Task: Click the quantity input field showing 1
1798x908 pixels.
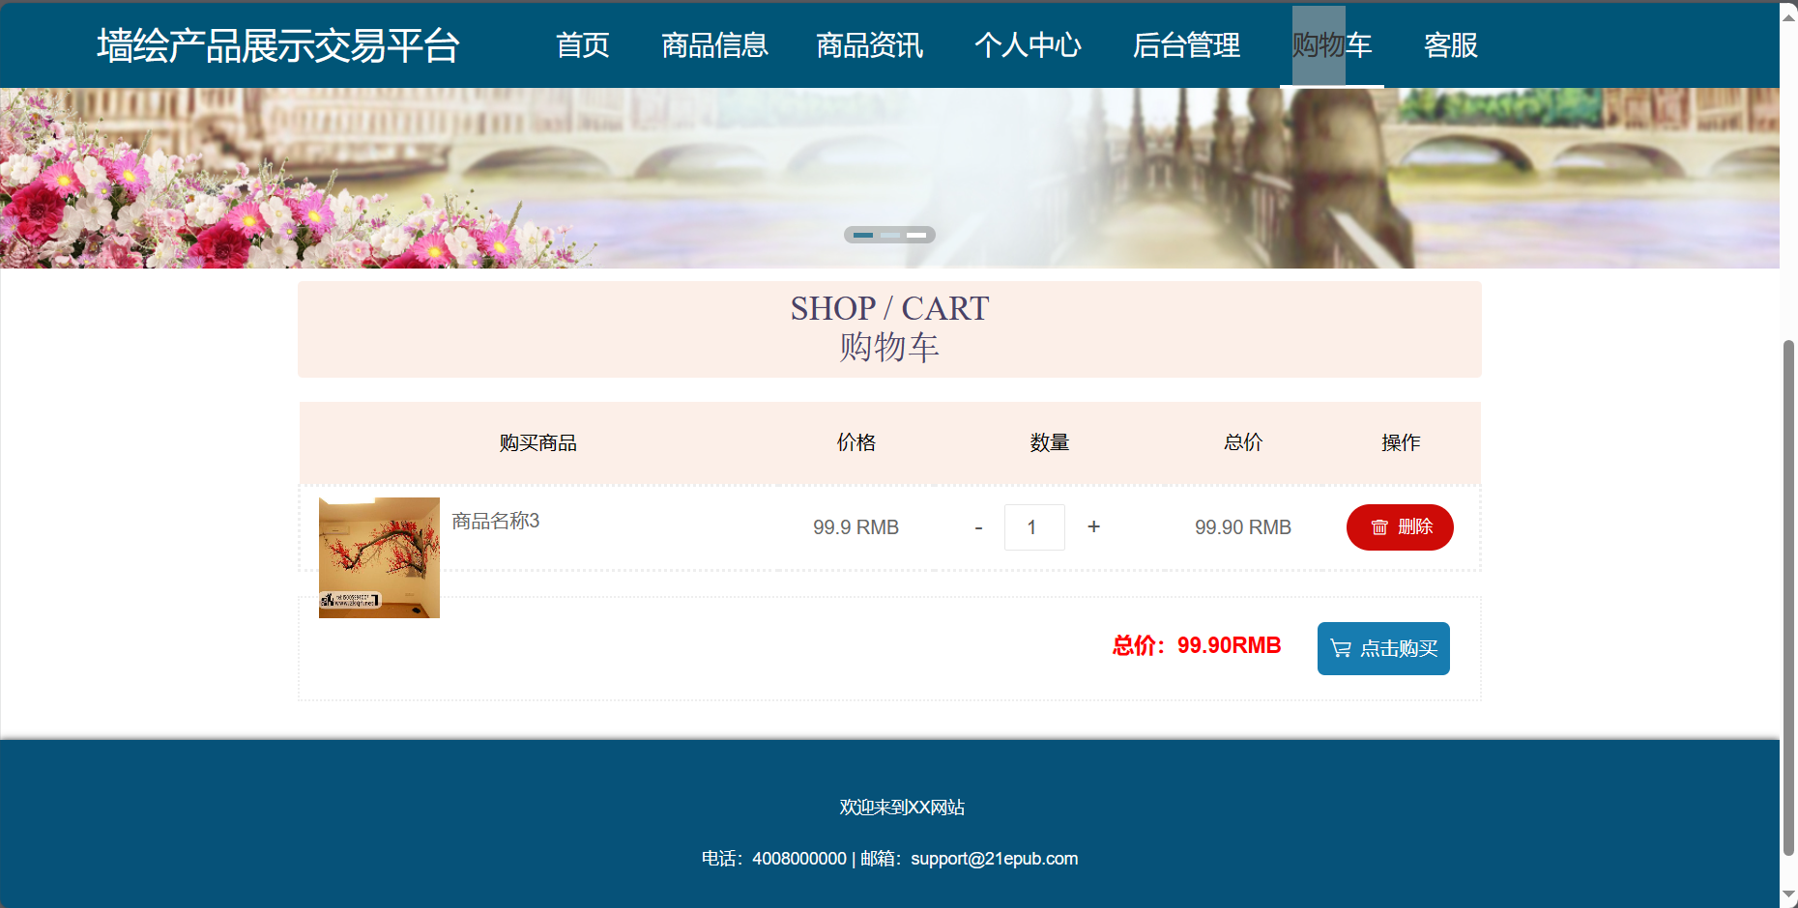Action: pos(1034,527)
